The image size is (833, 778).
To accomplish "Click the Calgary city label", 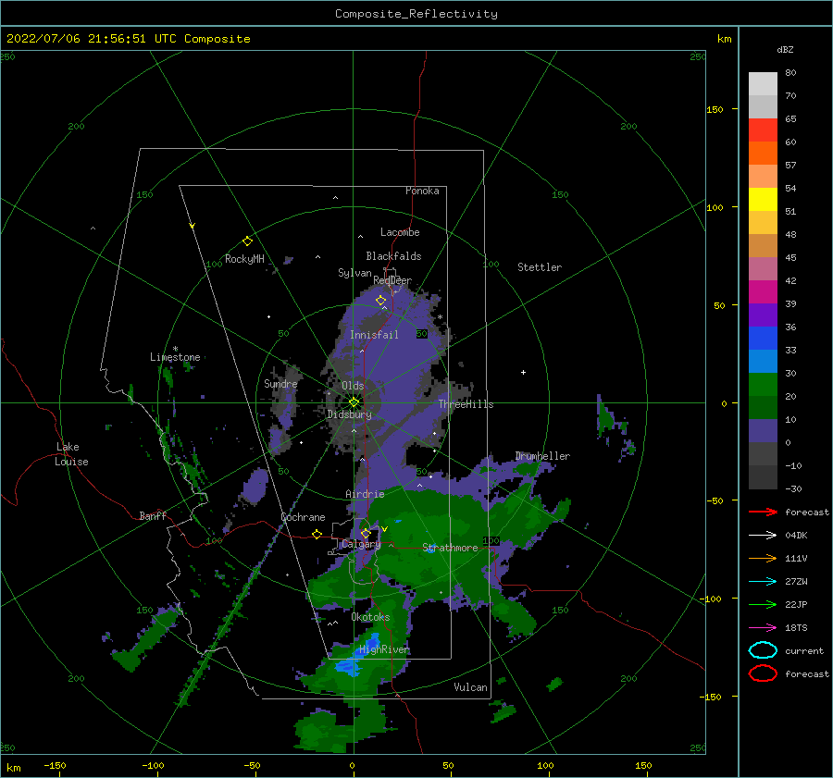I will [361, 544].
